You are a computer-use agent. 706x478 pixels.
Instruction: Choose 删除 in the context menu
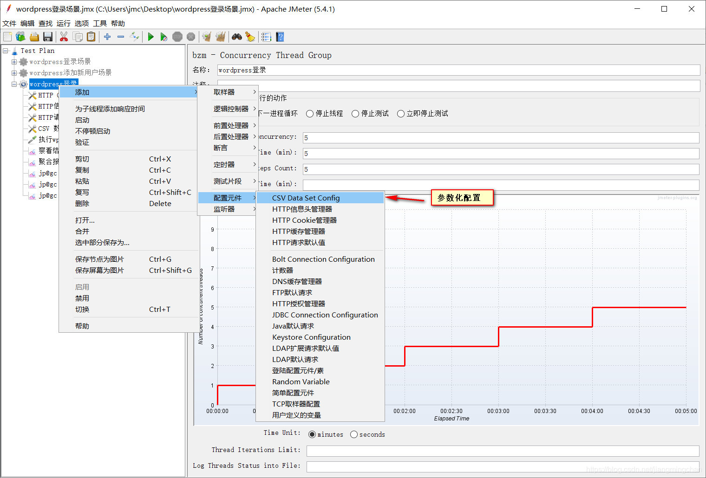coord(129,203)
